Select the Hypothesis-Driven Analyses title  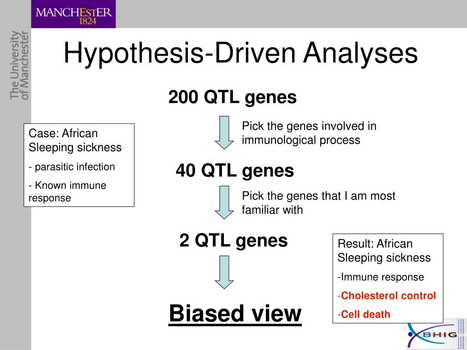click(x=241, y=54)
